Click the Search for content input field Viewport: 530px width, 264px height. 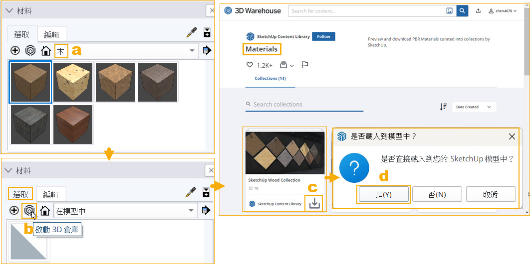(x=367, y=11)
